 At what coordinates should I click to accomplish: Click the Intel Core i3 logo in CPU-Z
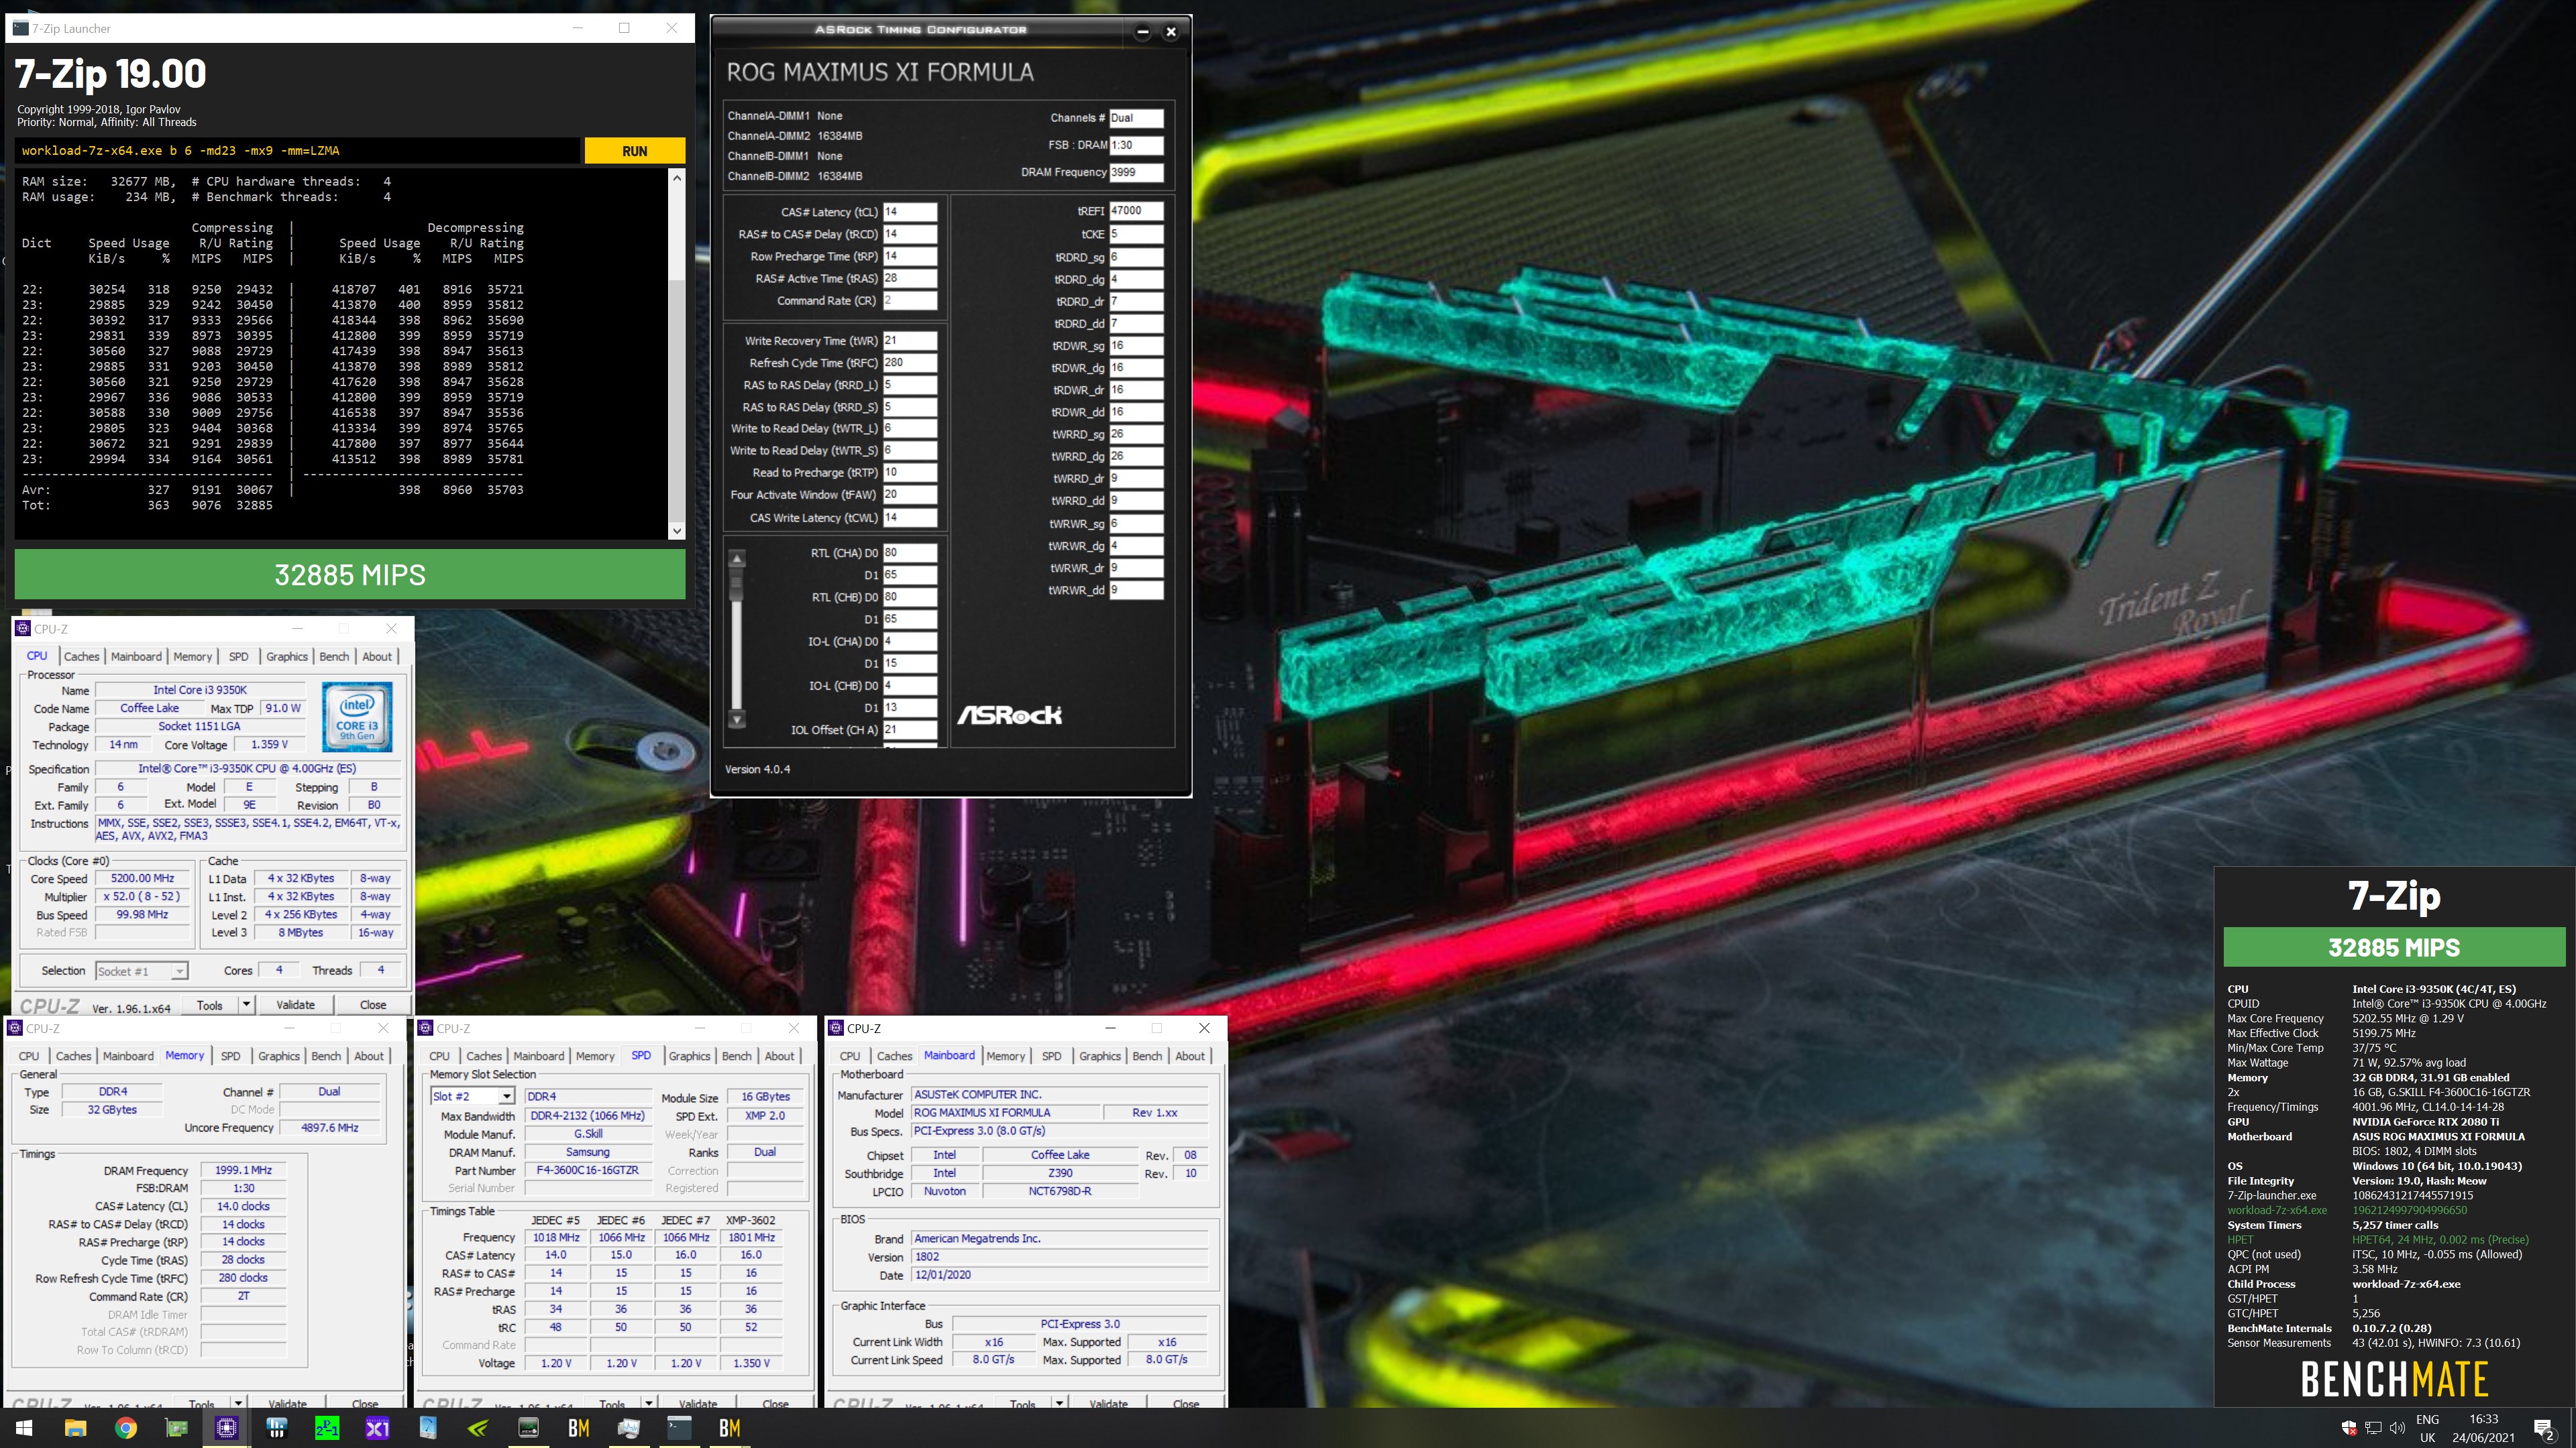tap(357, 717)
